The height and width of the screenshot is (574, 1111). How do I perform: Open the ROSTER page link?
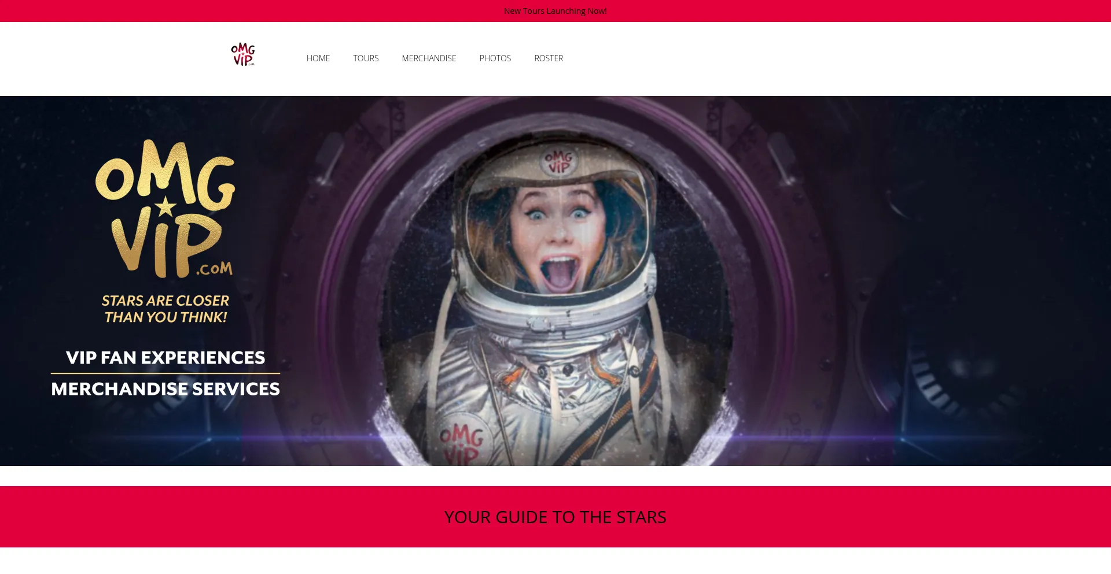(x=549, y=58)
